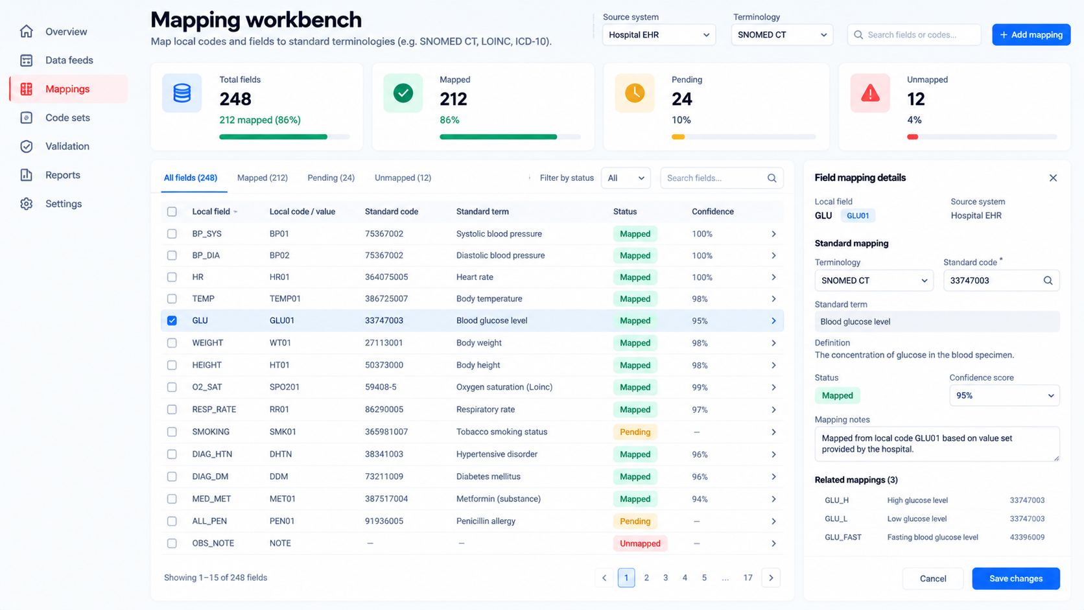The width and height of the screenshot is (1084, 610).
Task: Close the Field mapping details panel
Action: point(1053,178)
